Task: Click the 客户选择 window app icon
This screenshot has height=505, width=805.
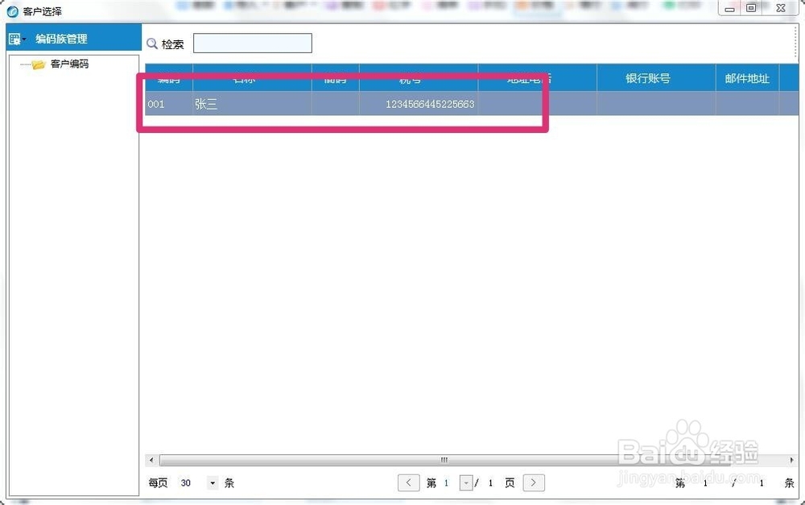Action: (12, 11)
